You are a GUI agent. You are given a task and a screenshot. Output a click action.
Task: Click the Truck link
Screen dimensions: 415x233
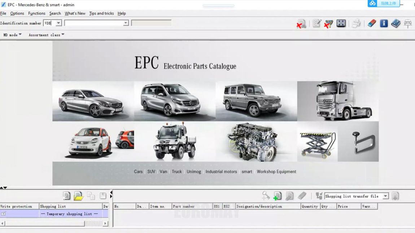pos(177,172)
